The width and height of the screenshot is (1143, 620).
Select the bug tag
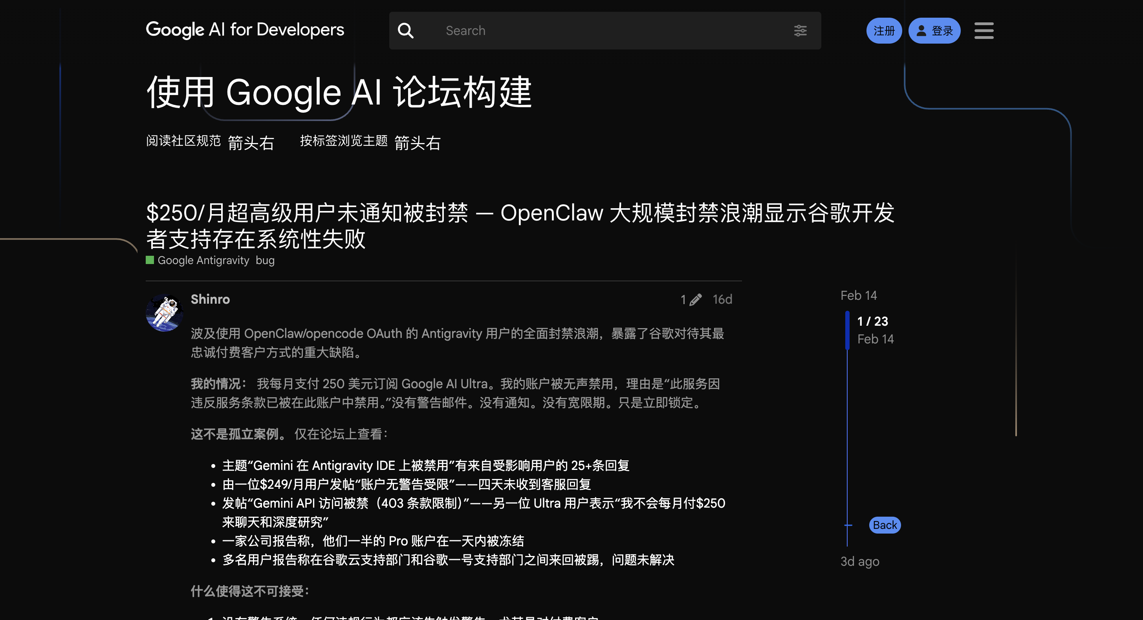(x=265, y=260)
